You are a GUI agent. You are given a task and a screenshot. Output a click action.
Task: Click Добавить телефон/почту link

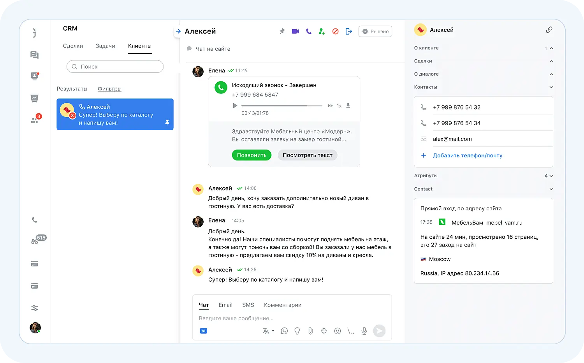tap(468, 155)
